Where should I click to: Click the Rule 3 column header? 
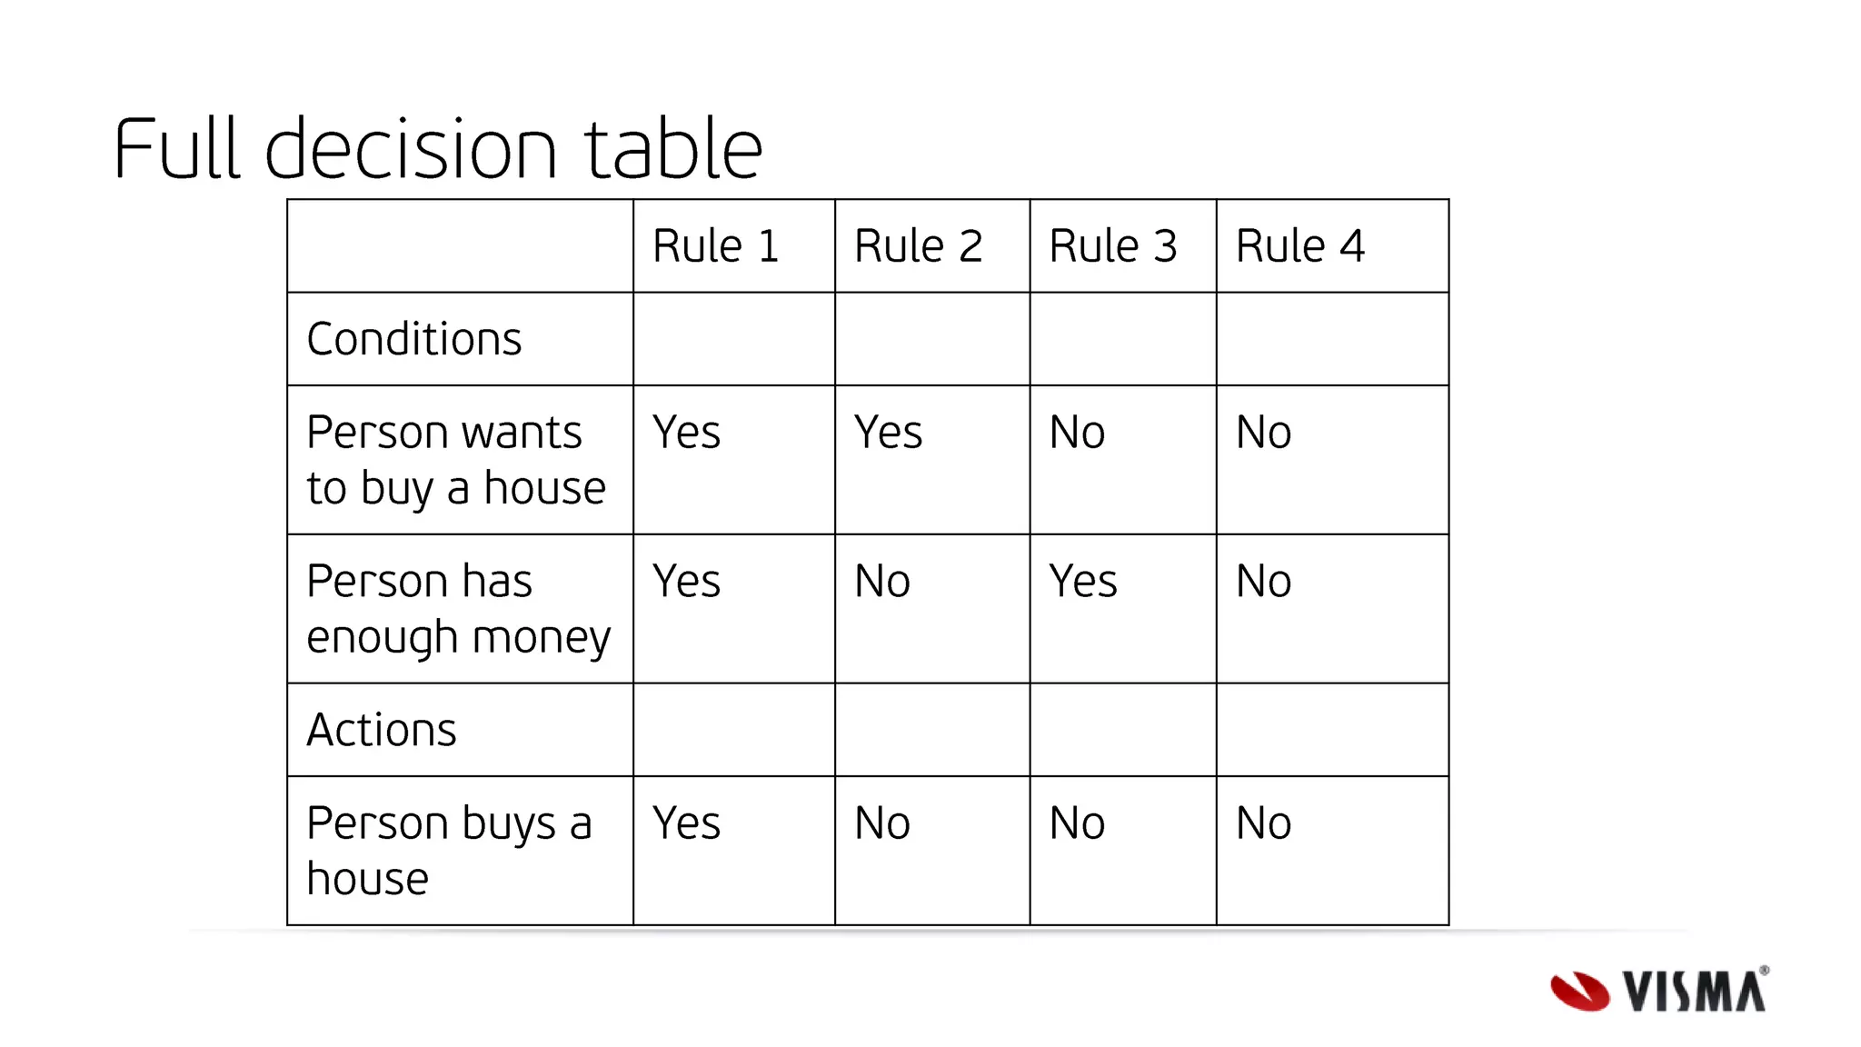click(x=1112, y=246)
